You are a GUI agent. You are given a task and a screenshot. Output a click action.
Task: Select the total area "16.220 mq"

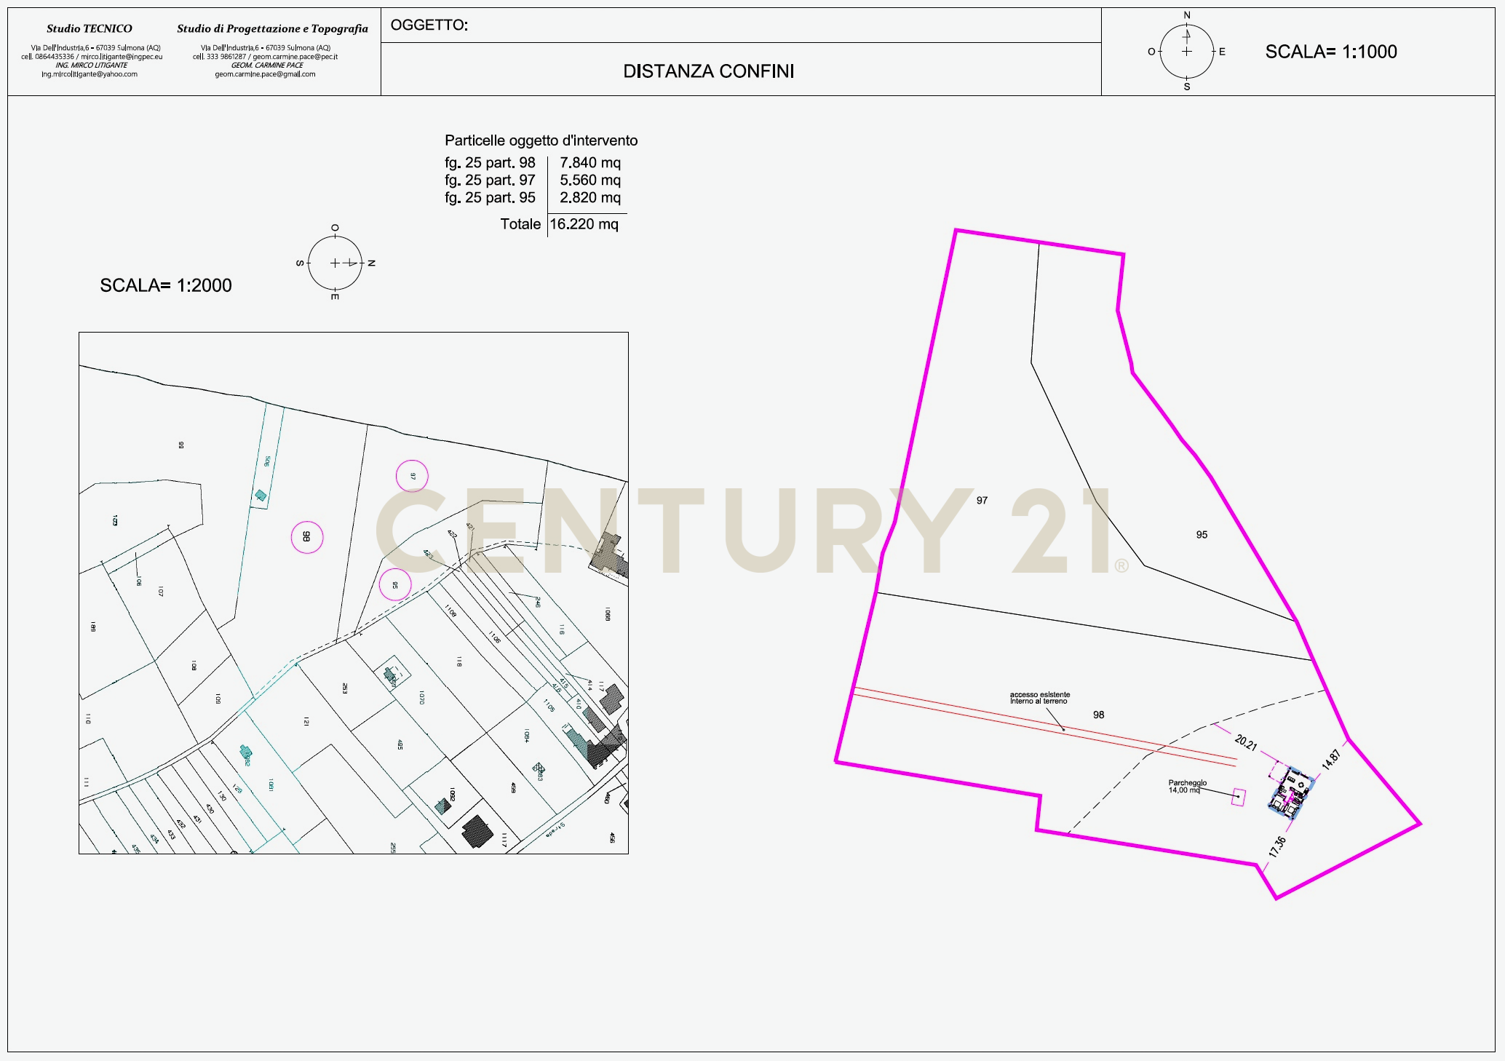tap(584, 224)
